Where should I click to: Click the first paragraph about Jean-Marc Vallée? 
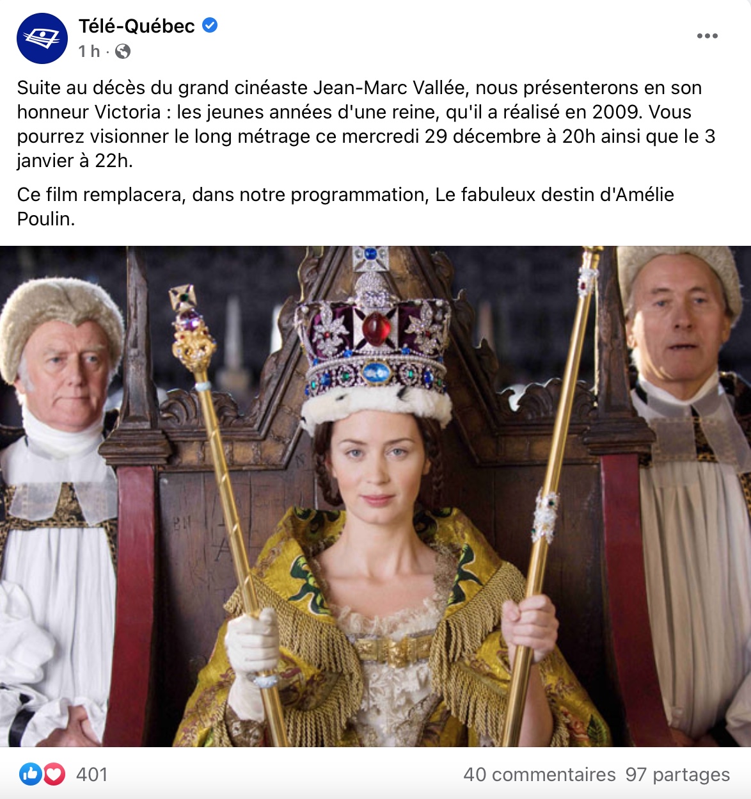[x=366, y=124]
